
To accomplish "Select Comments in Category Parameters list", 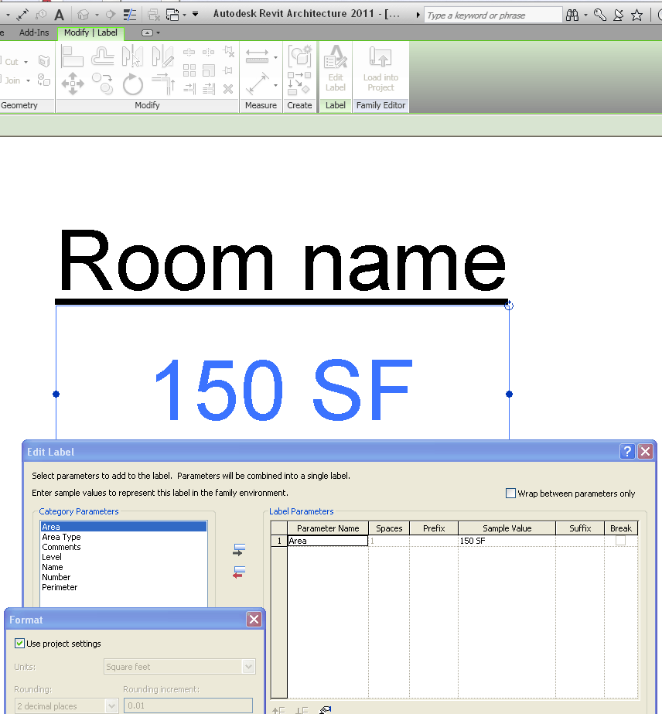I will pyautogui.click(x=124, y=547).
